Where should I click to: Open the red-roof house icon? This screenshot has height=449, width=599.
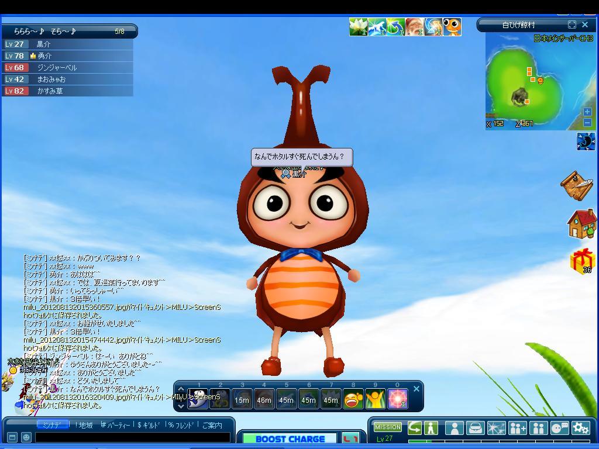581,224
